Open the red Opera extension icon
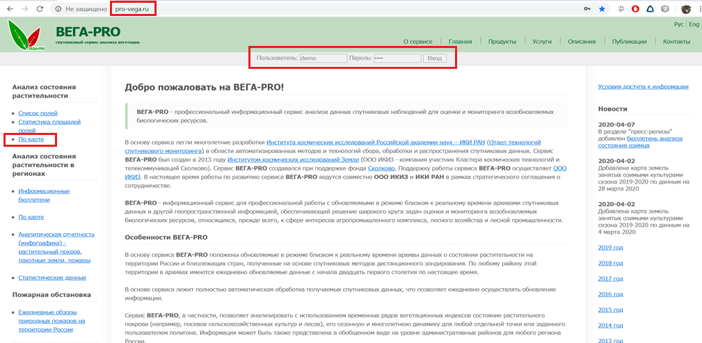Viewport: 702px width, 343px height. tap(635, 9)
